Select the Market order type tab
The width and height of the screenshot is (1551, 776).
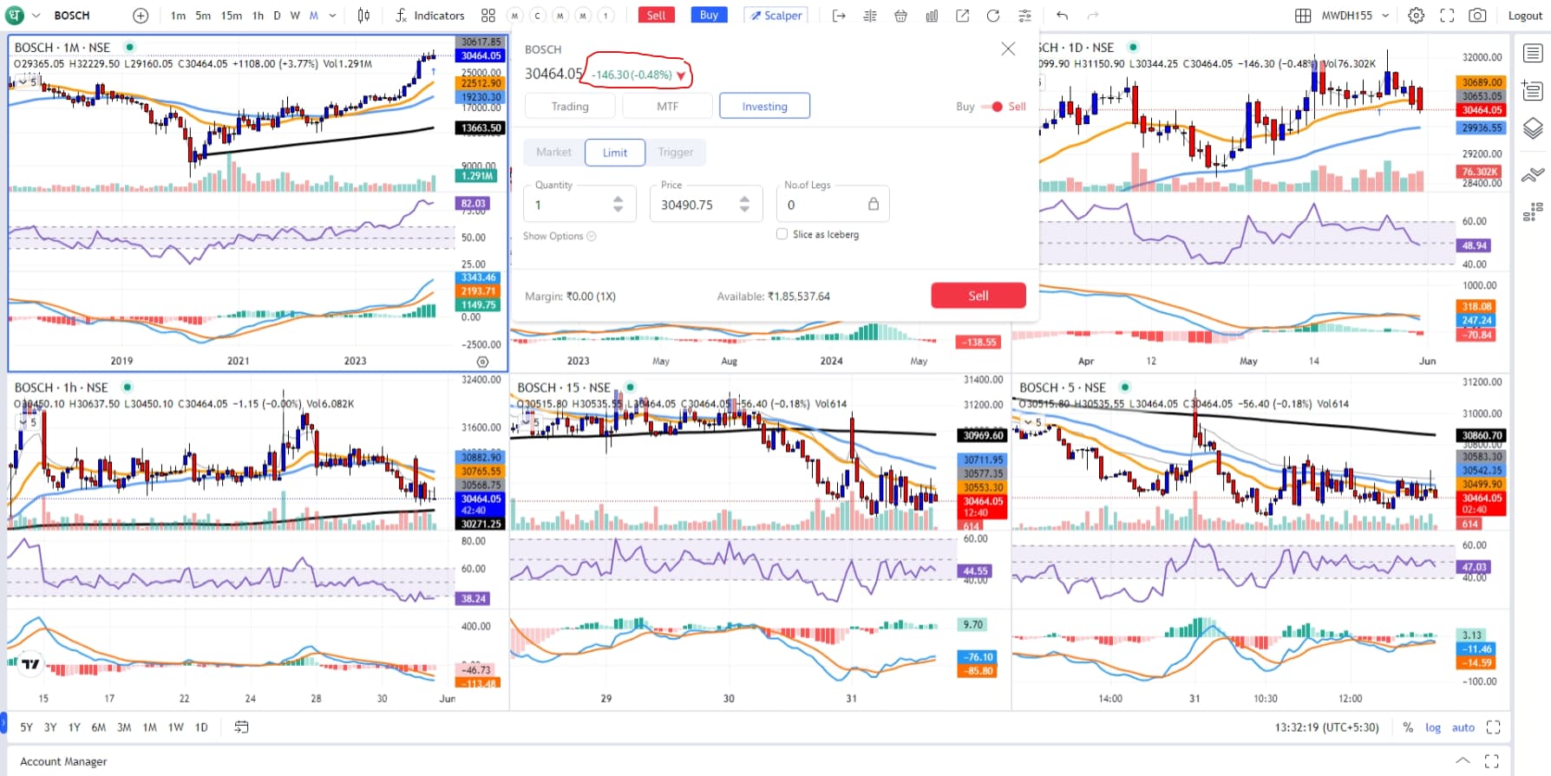[x=553, y=153]
